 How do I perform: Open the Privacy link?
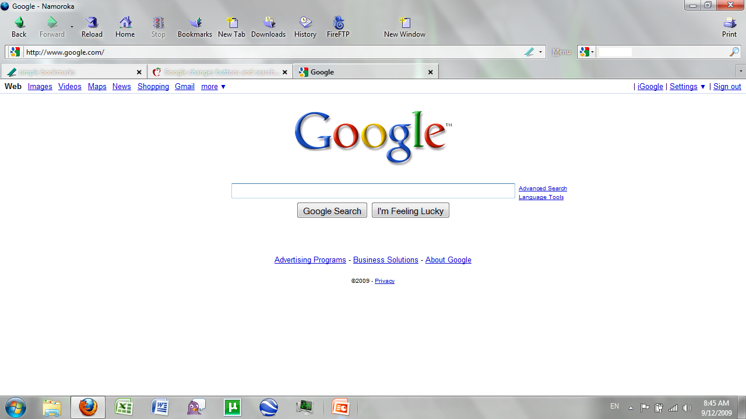385,281
